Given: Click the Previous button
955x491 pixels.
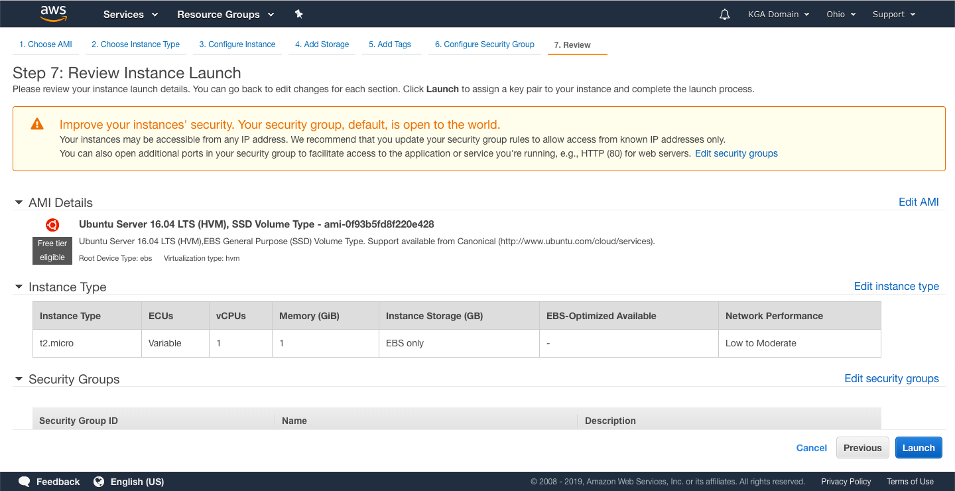Looking at the screenshot, I should click(862, 448).
